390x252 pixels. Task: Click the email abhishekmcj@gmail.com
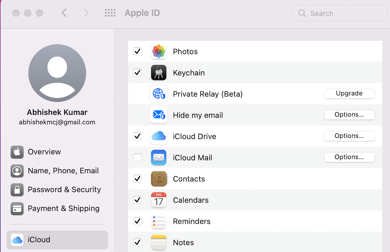tap(57, 122)
